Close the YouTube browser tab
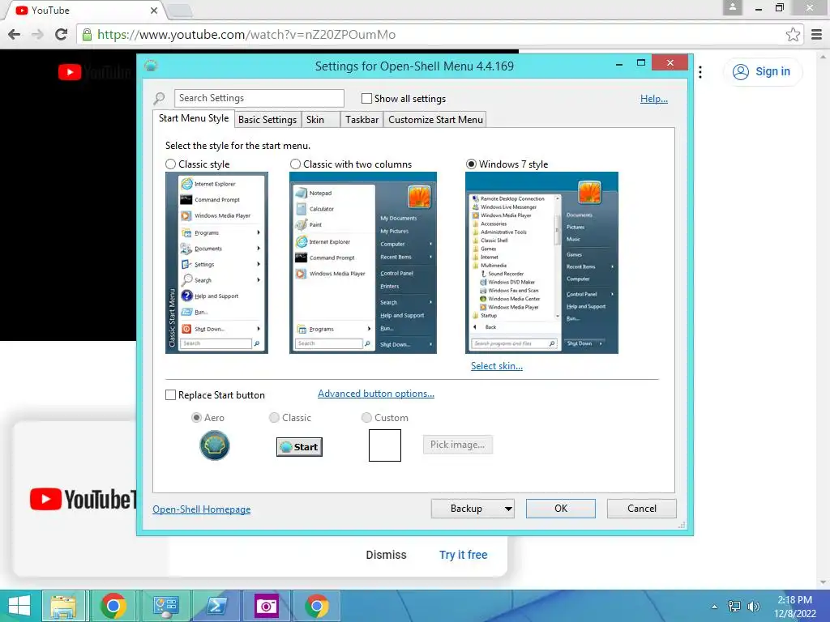 coord(153,11)
